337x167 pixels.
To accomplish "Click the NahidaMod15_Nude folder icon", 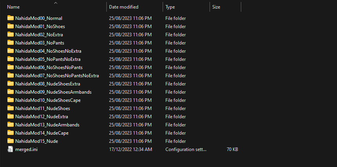I will pos(11,141).
